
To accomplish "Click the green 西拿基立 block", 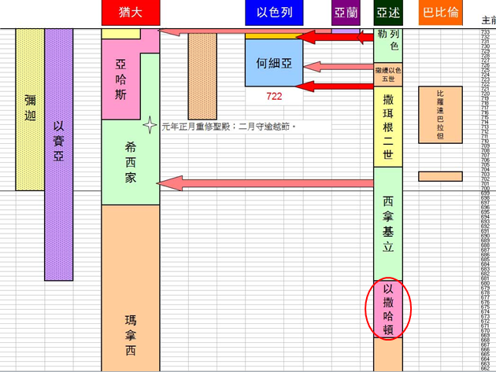I will pos(388,224).
